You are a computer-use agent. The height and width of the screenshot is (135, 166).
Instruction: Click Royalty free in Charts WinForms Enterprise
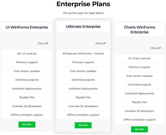tap(139, 102)
